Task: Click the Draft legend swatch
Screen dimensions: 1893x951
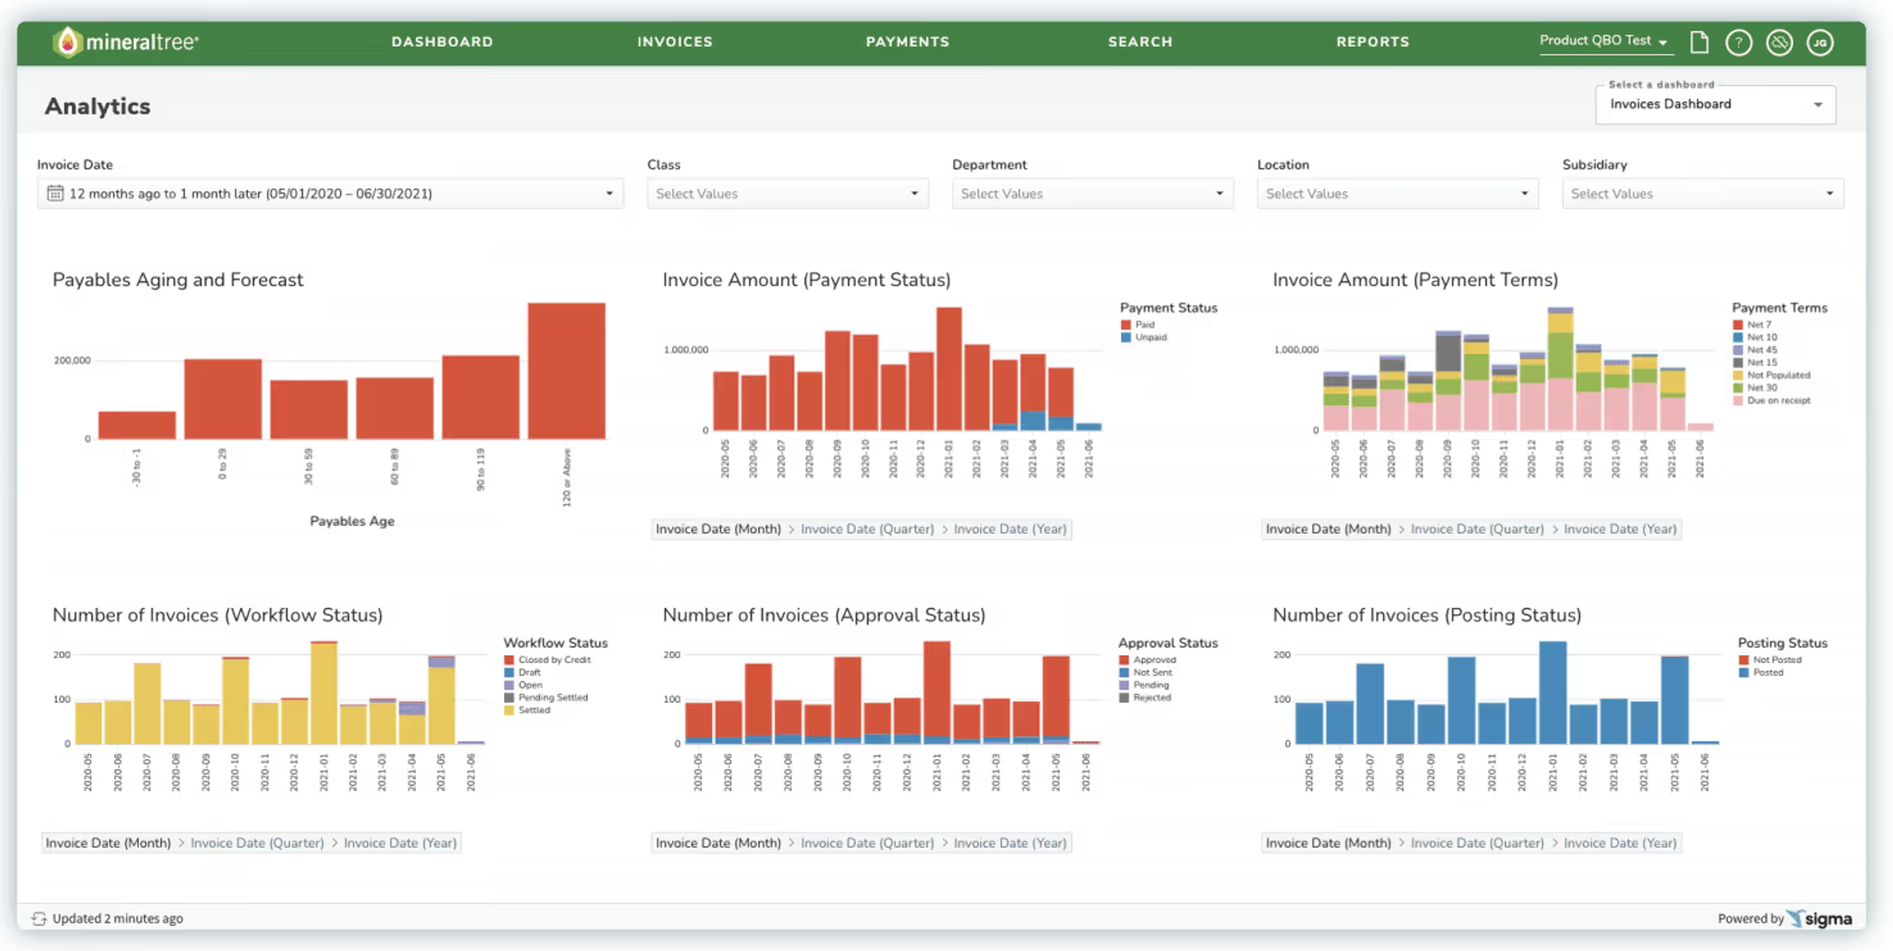Action: tap(509, 673)
